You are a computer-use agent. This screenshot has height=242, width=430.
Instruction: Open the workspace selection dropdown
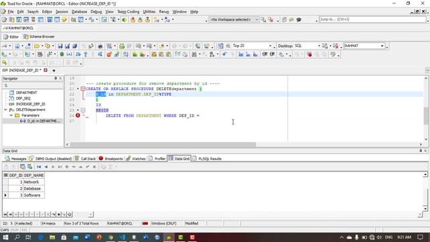point(257,19)
